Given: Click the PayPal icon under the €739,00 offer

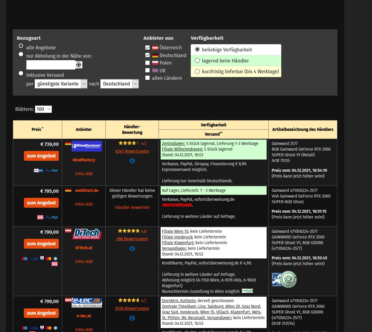Looking at the screenshot, I should 51,171.
